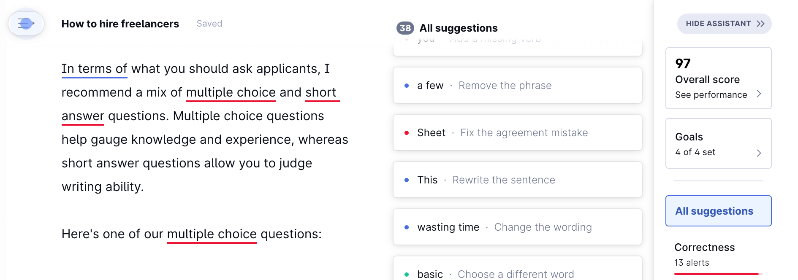Select the All suggestions filter
The image size is (798, 280).
click(x=718, y=210)
